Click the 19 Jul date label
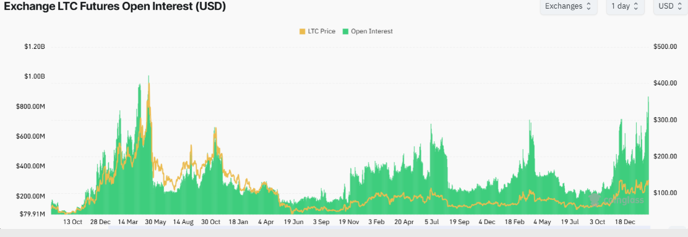The width and height of the screenshot is (688, 237). (x=570, y=222)
